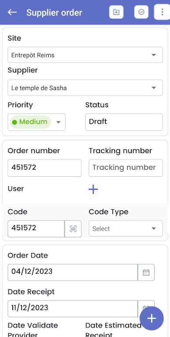Tap the barcode scan icon beside Code

click(73, 229)
